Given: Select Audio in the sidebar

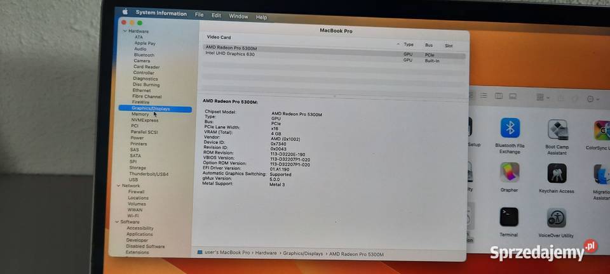Looking at the screenshot, I should (140, 49).
